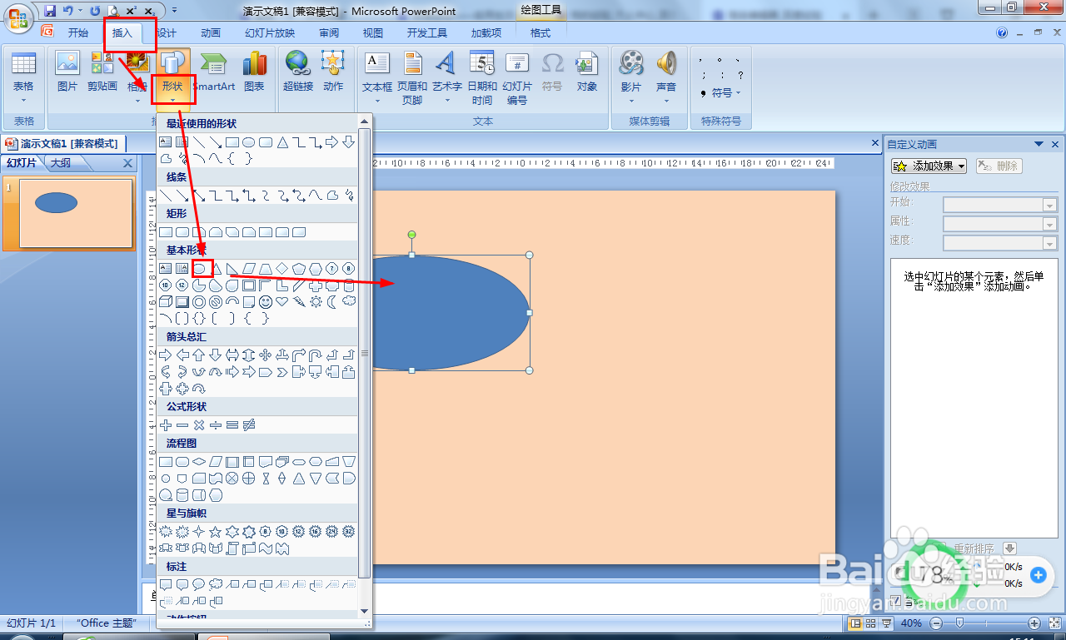Viewport: 1066px width, 640px height.
Task: Insert a SmartArt graphic
Action: pyautogui.click(x=214, y=72)
